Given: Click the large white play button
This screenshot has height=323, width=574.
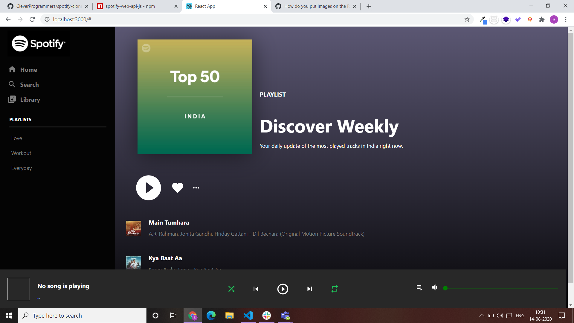Looking at the screenshot, I should [149, 188].
